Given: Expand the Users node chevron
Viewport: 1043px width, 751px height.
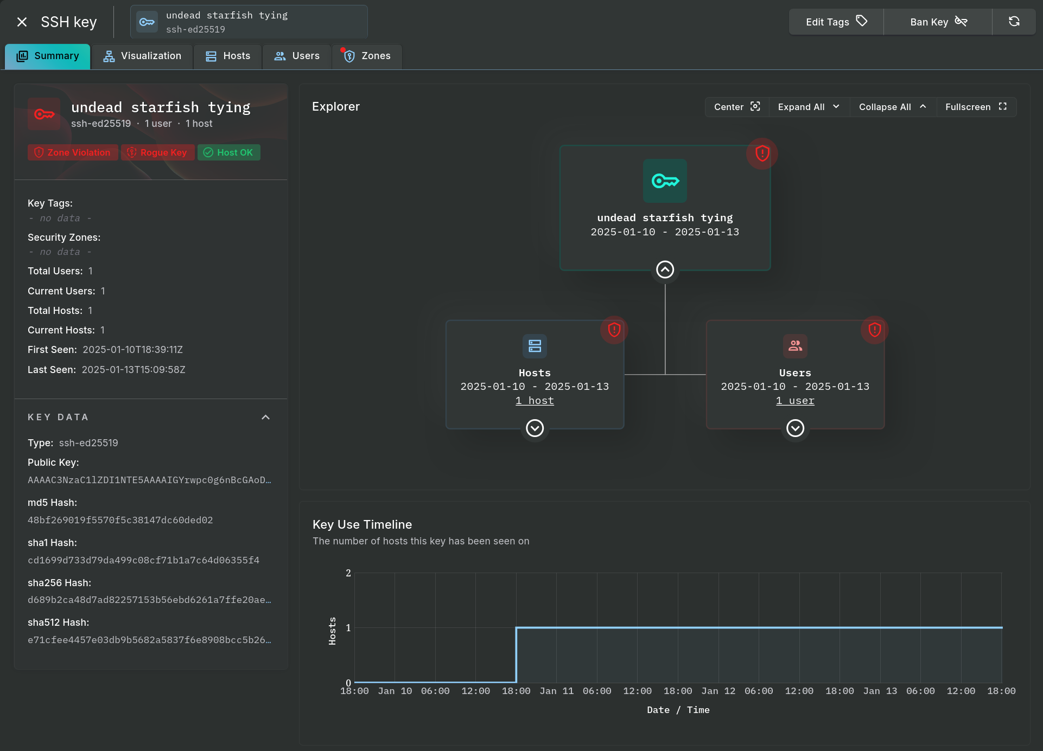Looking at the screenshot, I should (795, 428).
